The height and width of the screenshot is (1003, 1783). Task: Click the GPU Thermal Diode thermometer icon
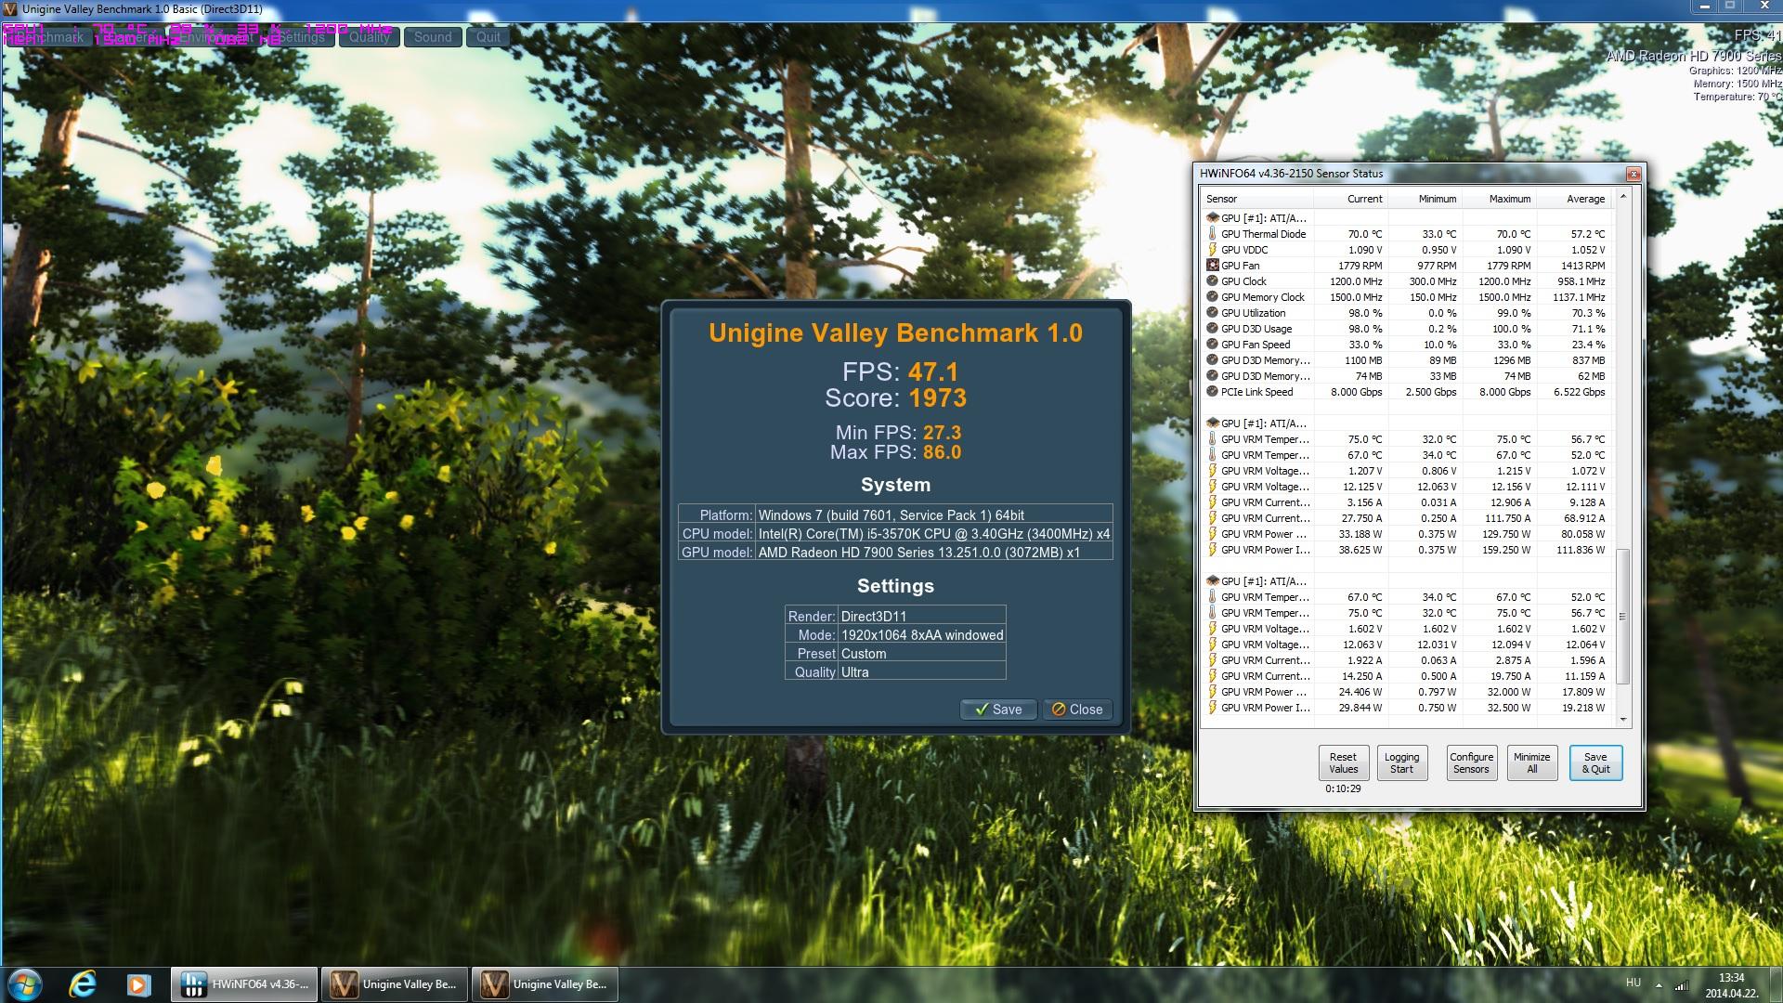1212,234
